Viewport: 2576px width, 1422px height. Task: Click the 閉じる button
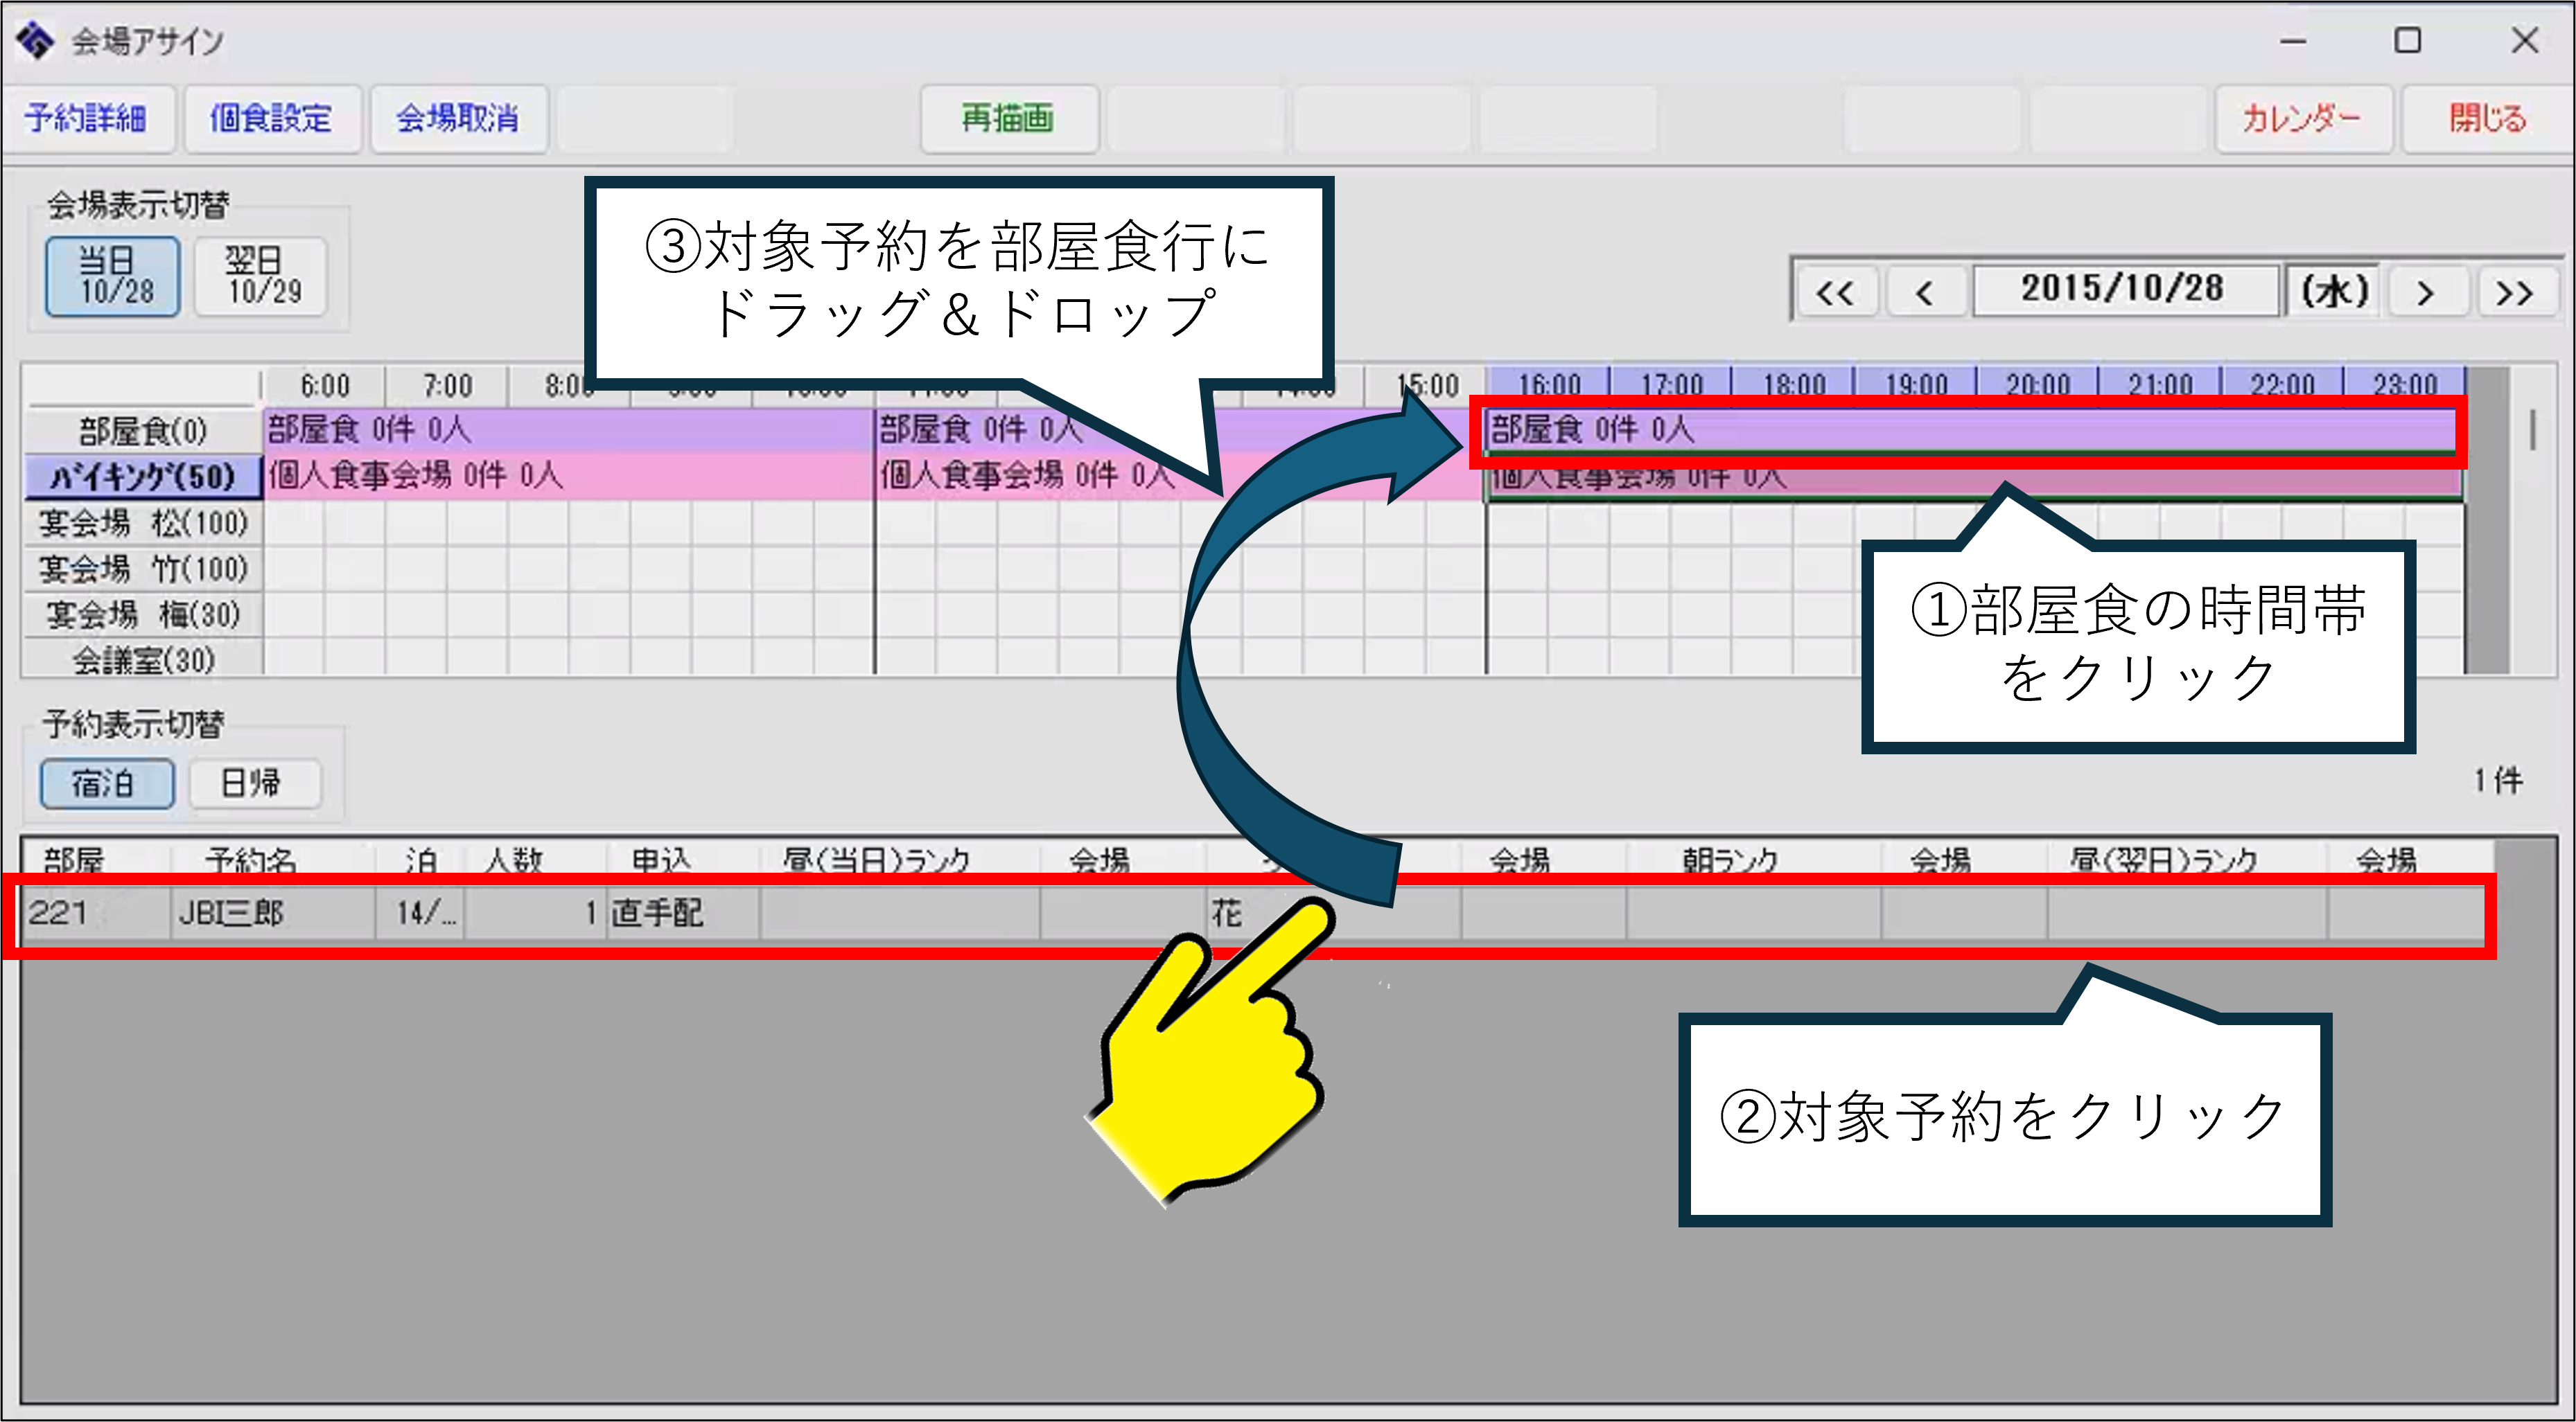[x=2487, y=119]
